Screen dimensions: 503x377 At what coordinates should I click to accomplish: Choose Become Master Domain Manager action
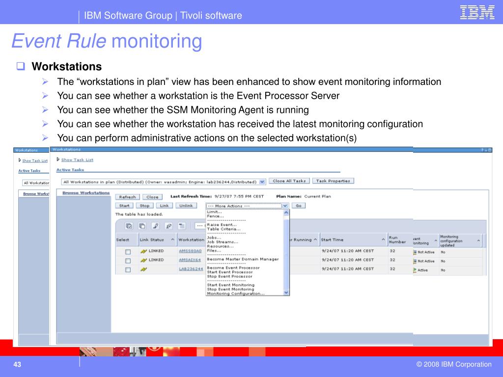click(243, 259)
